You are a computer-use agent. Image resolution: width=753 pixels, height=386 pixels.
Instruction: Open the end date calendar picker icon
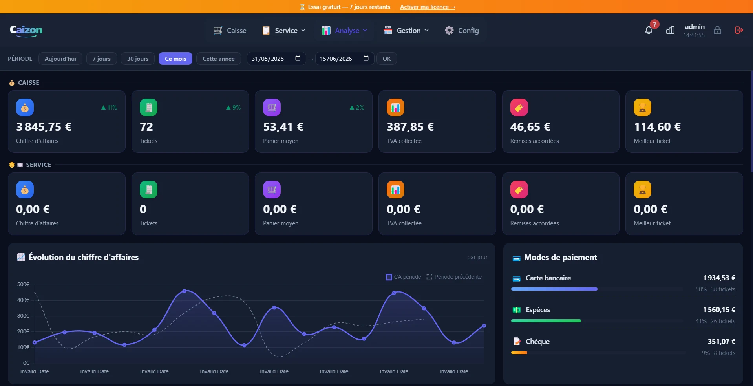tap(366, 59)
